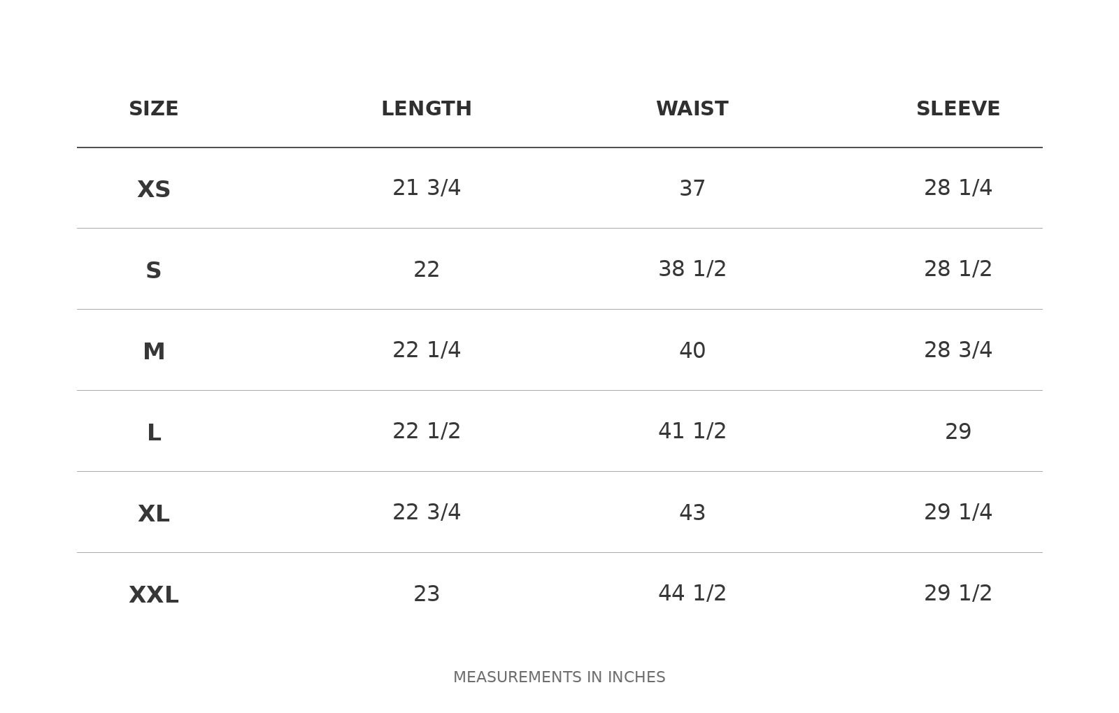Click the M waist value 40
Image resolution: width=1119 pixels, height=713 pixels.
point(692,351)
